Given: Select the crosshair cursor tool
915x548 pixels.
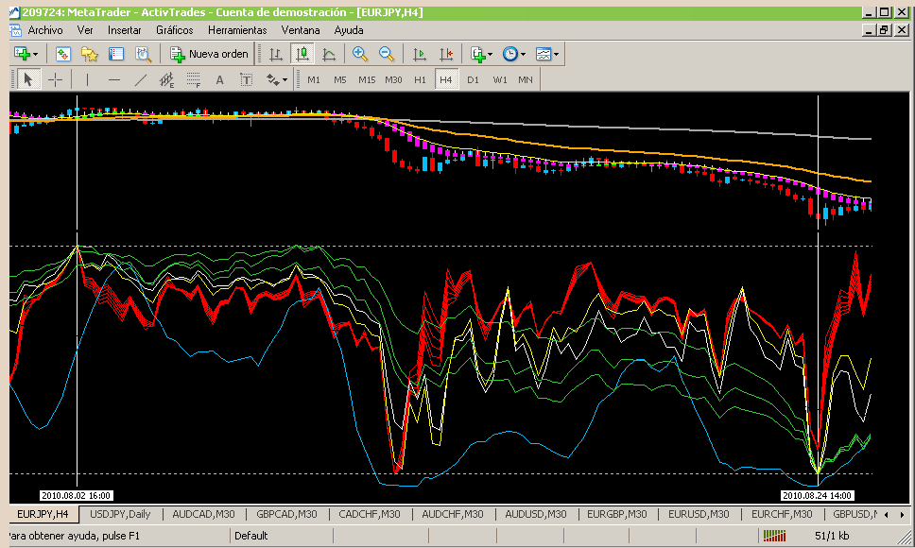Looking at the screenshot, I should [x=56, y=79].
